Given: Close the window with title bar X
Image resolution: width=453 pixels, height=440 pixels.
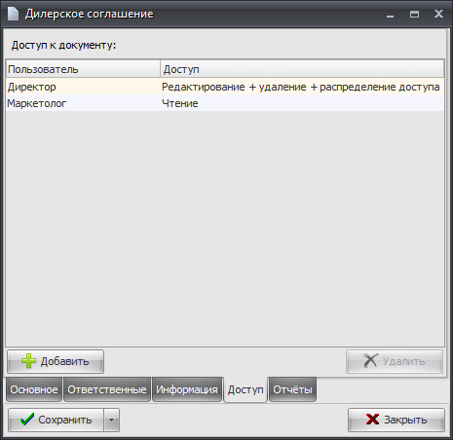Looking at the screenshot, I should pos(438,14).
